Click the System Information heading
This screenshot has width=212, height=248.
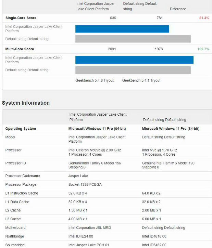(x=26, y=103)
